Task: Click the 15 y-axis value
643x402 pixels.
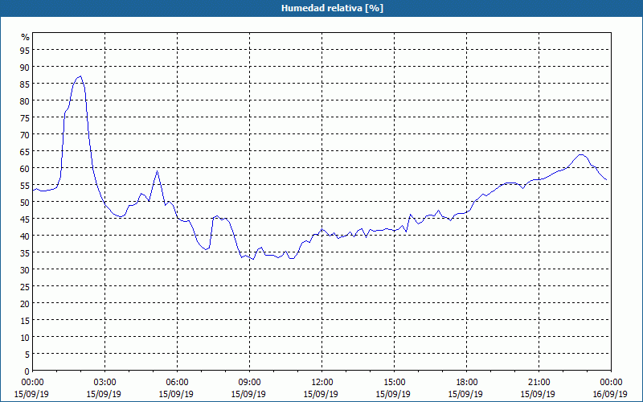Action: pos(25,320)
